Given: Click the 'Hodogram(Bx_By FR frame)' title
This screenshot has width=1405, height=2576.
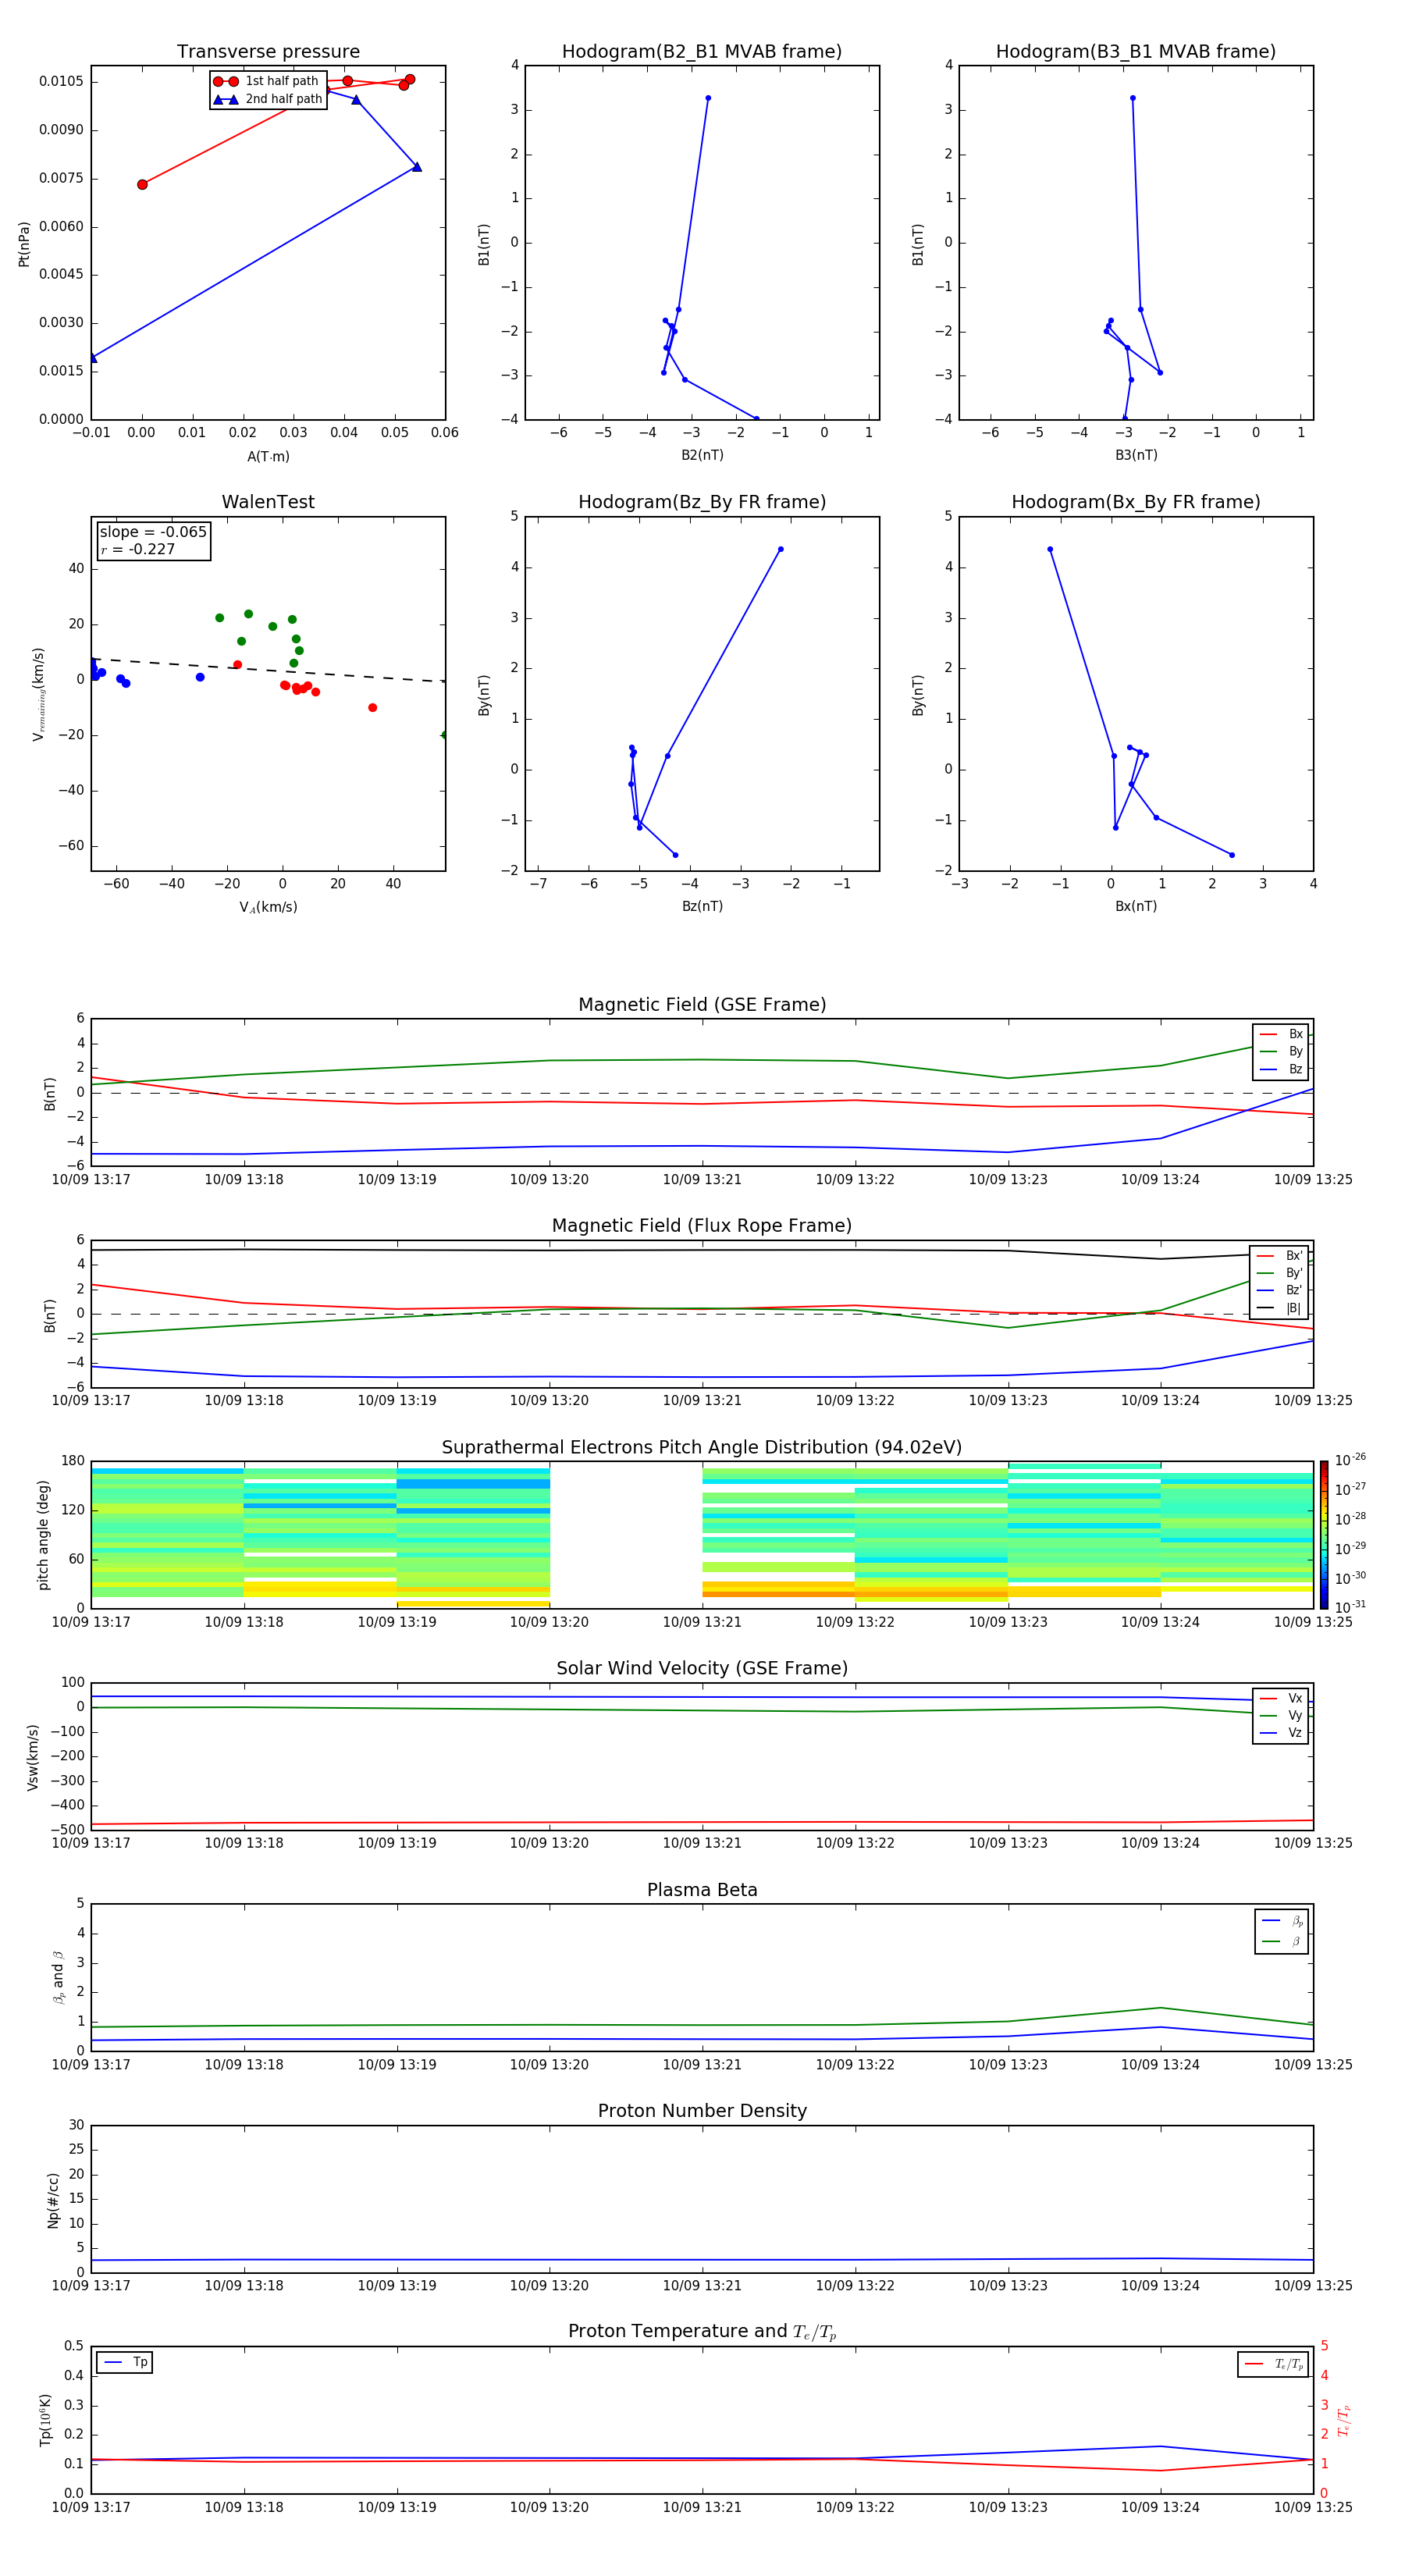Looking at the screenshot, I should tap(1136, 502).
